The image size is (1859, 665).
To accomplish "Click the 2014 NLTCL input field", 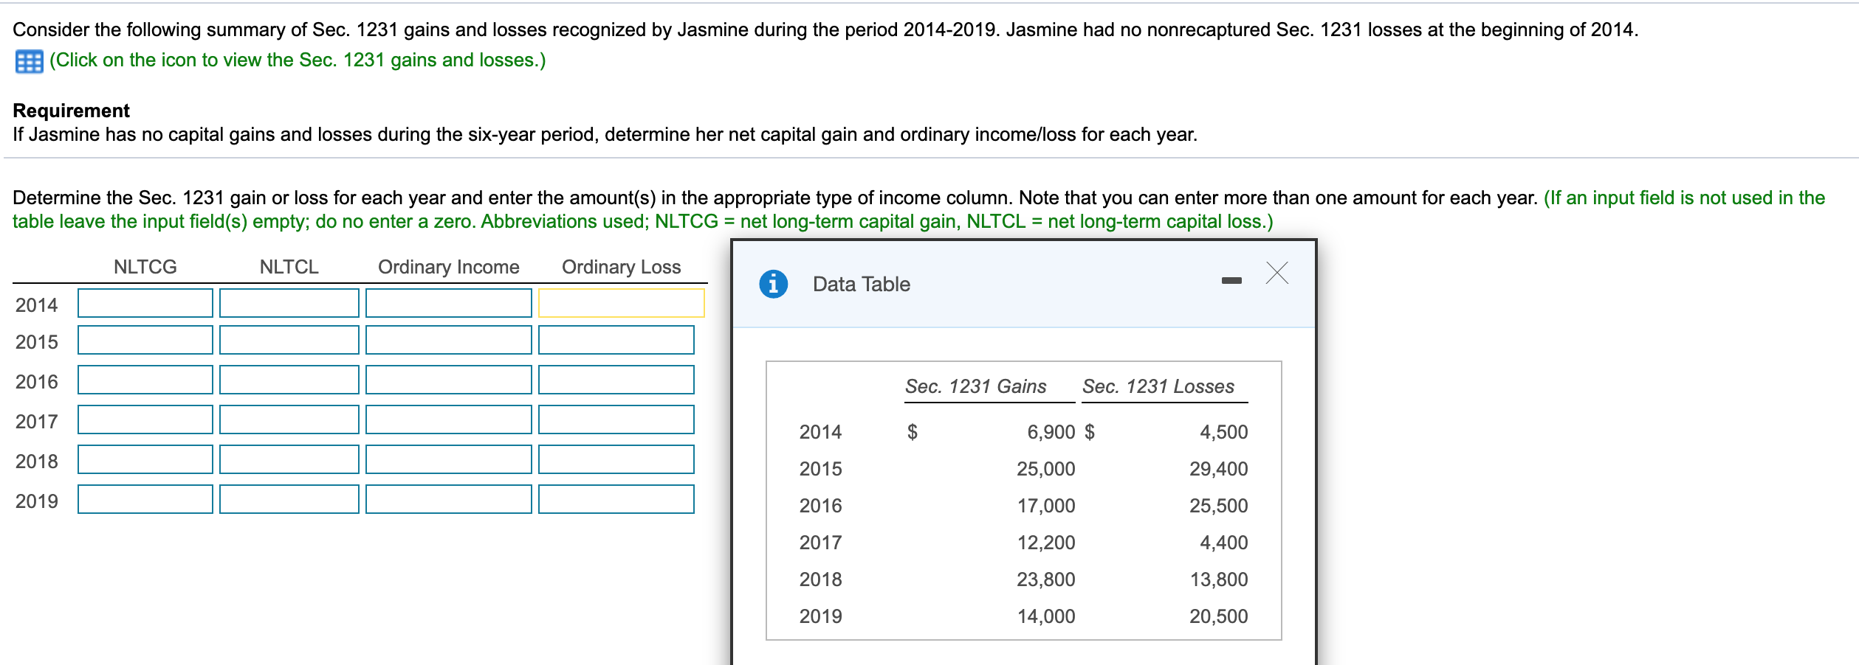I will pyautogui.click(x=289, y=302).
